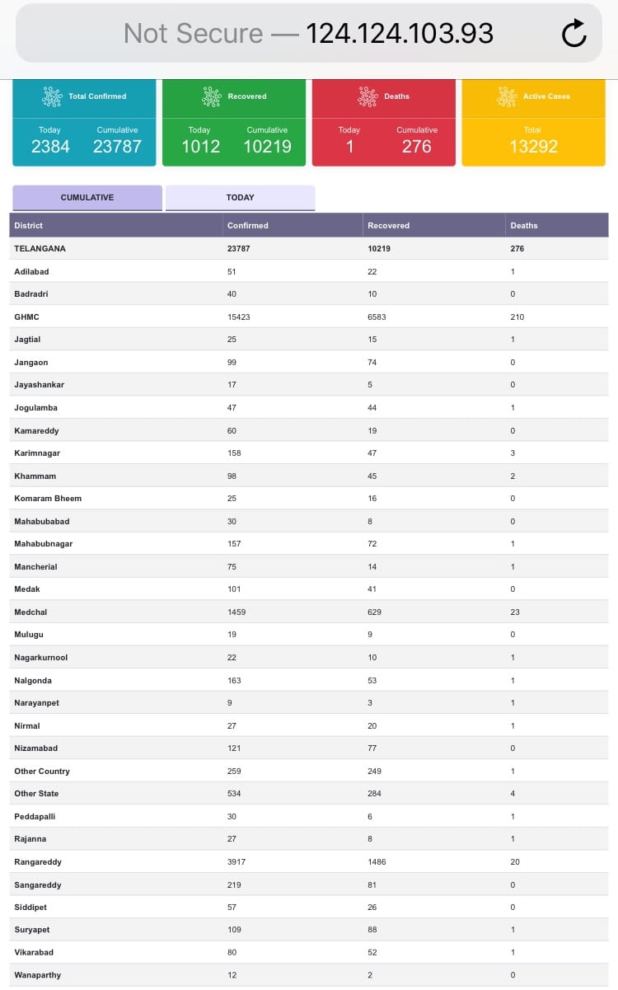Click the Rangareddy district name
Screen dimensions: 618x990
click(38, 861)
